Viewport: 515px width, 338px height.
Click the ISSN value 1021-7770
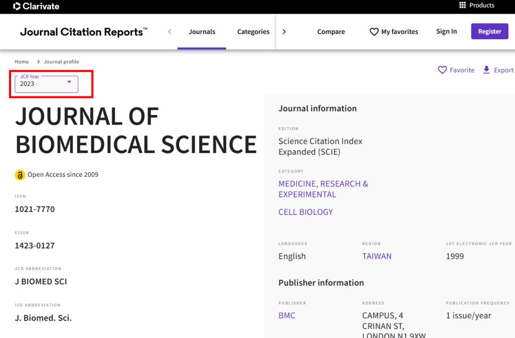[x=35, y=209]
